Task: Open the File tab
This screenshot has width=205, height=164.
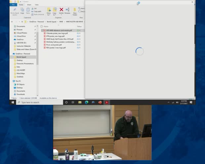Action: pos(13,5)
